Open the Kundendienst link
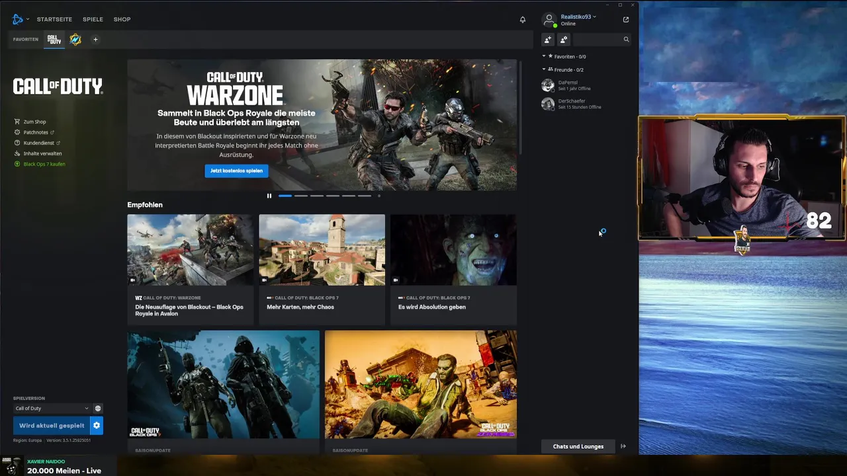 click(x=38, y=143)
